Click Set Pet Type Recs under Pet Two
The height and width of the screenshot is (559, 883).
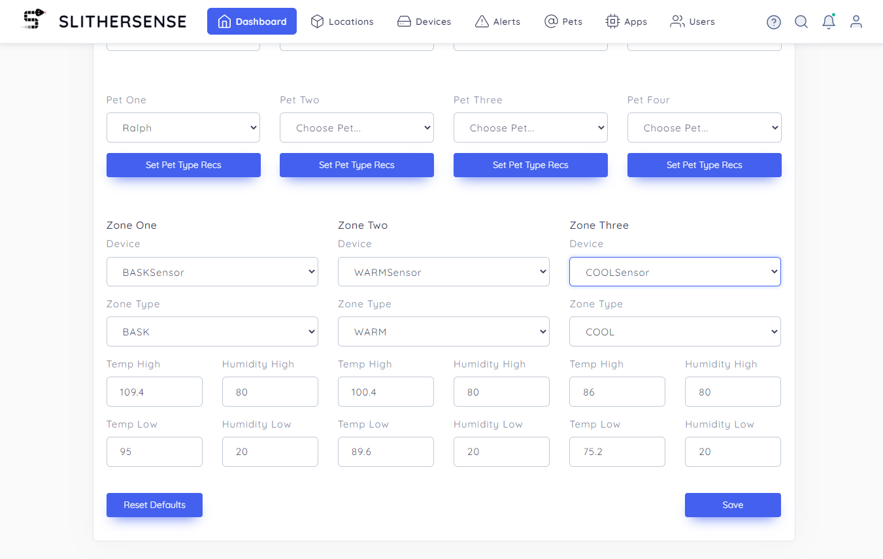point(357,165)
